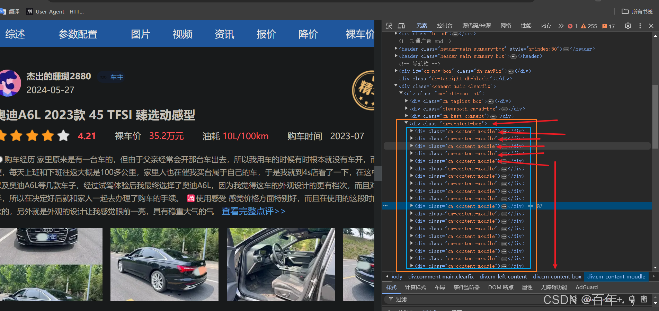This screenshot has width=659, height=311.
Task: Open DevTools settings gear
Action: tap(628, 26)
